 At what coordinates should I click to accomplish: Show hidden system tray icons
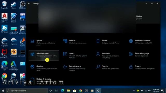134,91
